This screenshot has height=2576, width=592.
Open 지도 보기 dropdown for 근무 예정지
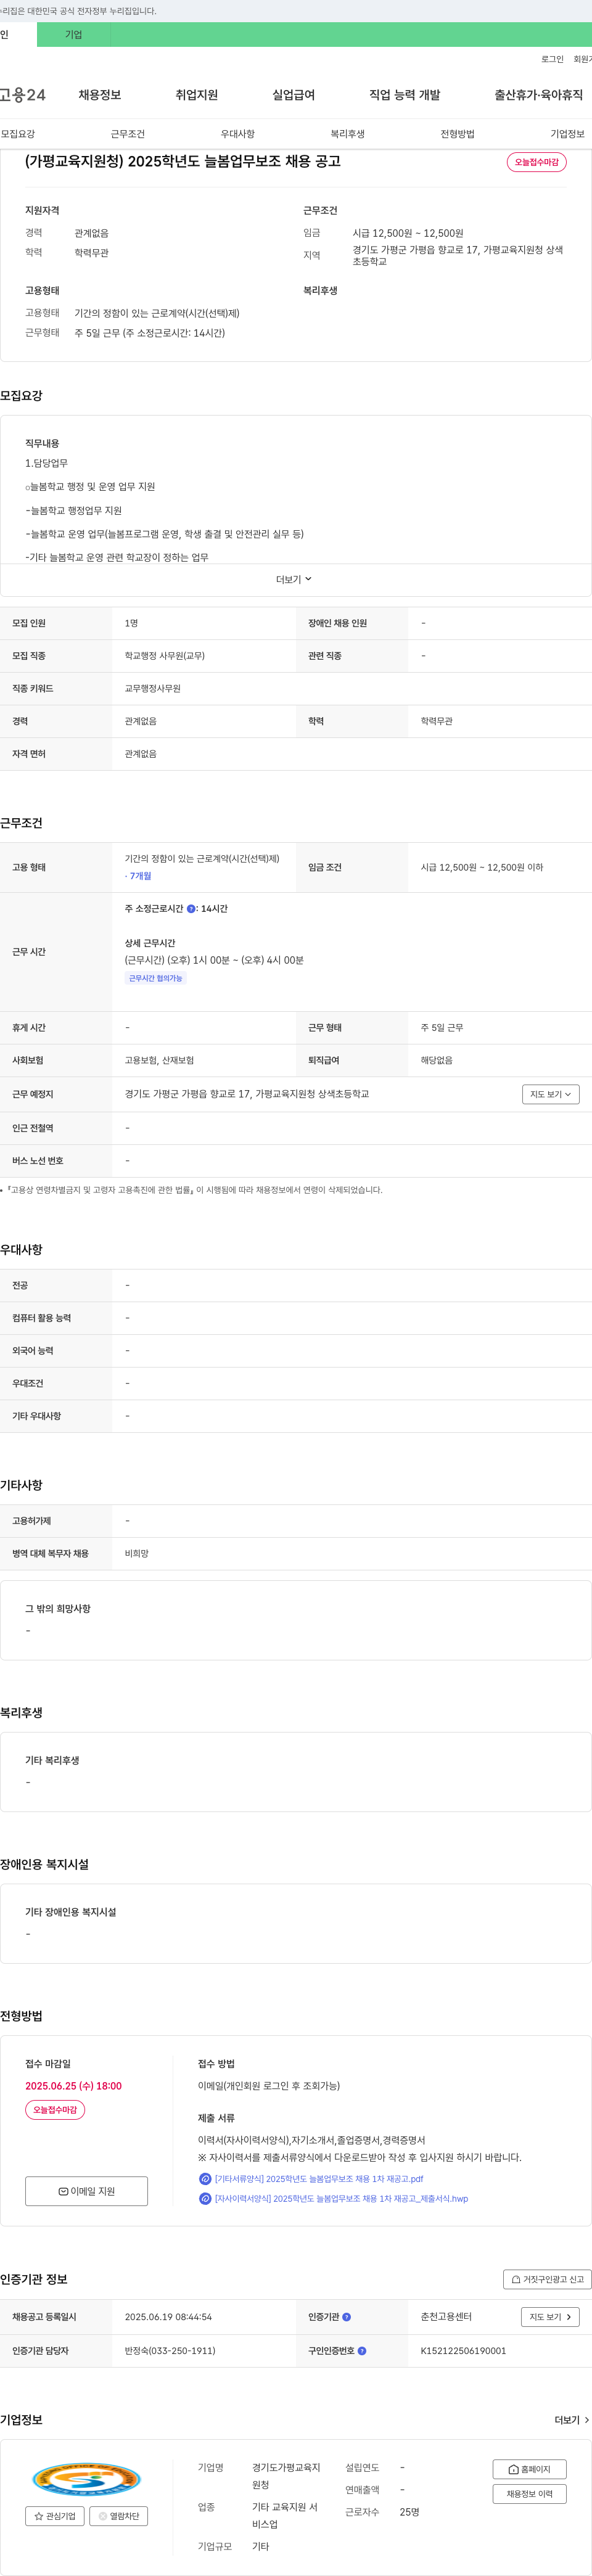click(x=550, y=1095)
